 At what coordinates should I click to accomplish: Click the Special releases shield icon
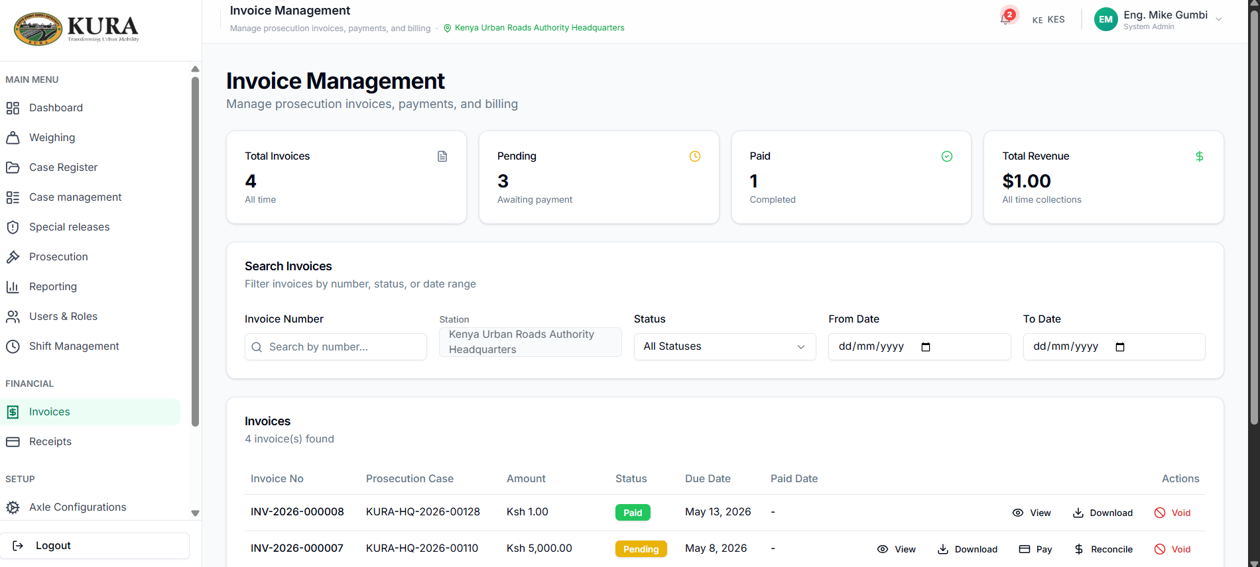click(x=13, y=227)
